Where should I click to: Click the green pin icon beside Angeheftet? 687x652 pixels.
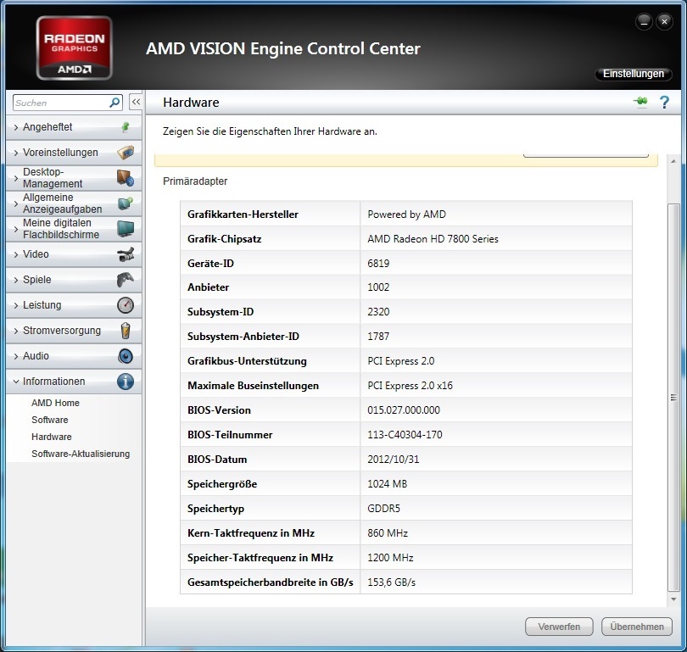pyautogui.click(x=126, y=127)
